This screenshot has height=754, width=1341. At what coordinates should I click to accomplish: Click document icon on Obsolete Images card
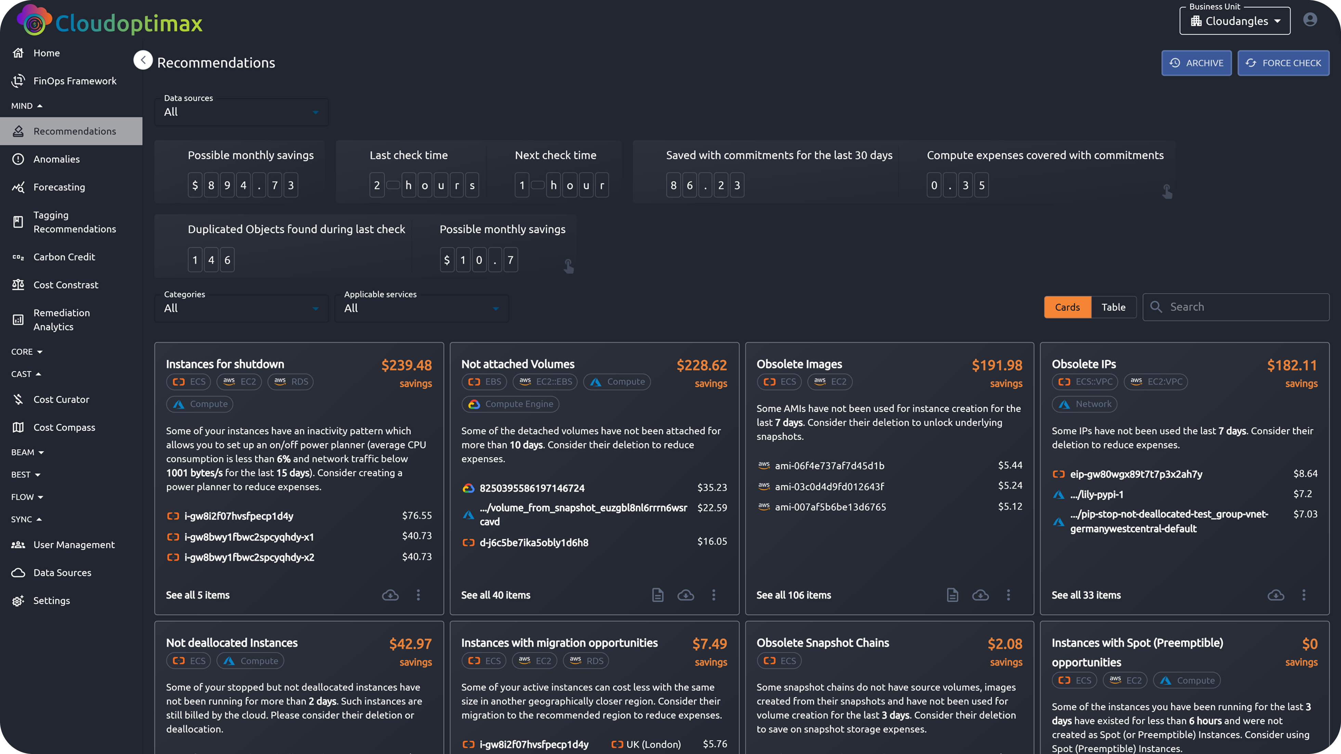(x=952, y=595)
